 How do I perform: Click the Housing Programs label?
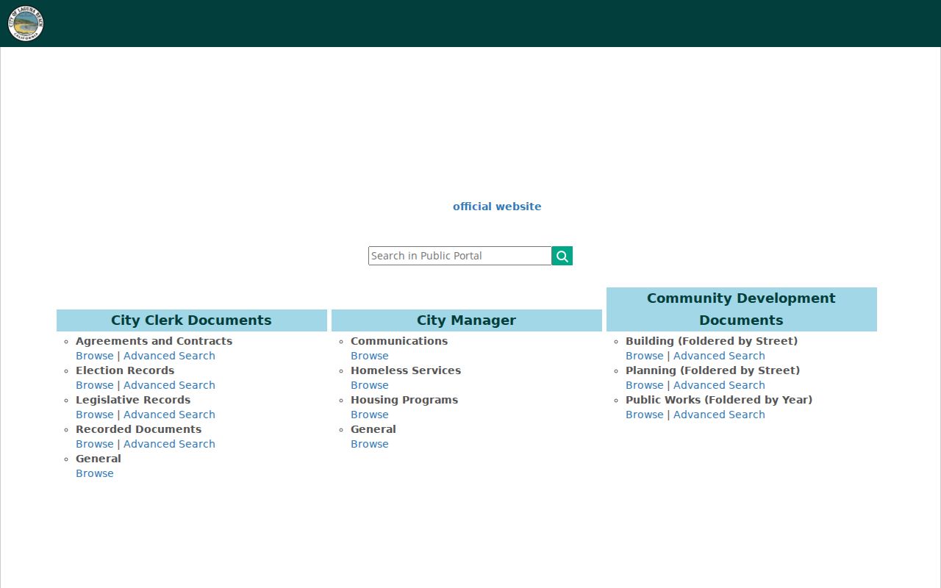[404, 400]
